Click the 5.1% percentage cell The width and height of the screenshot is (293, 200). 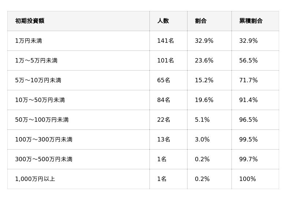pyautogui.click(x=202, y=120)
